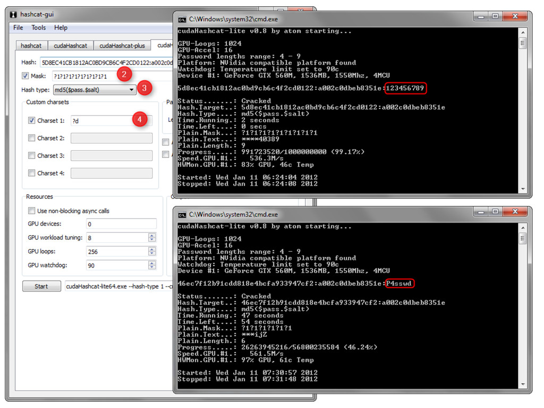Click the Start button

coord(41,286)
